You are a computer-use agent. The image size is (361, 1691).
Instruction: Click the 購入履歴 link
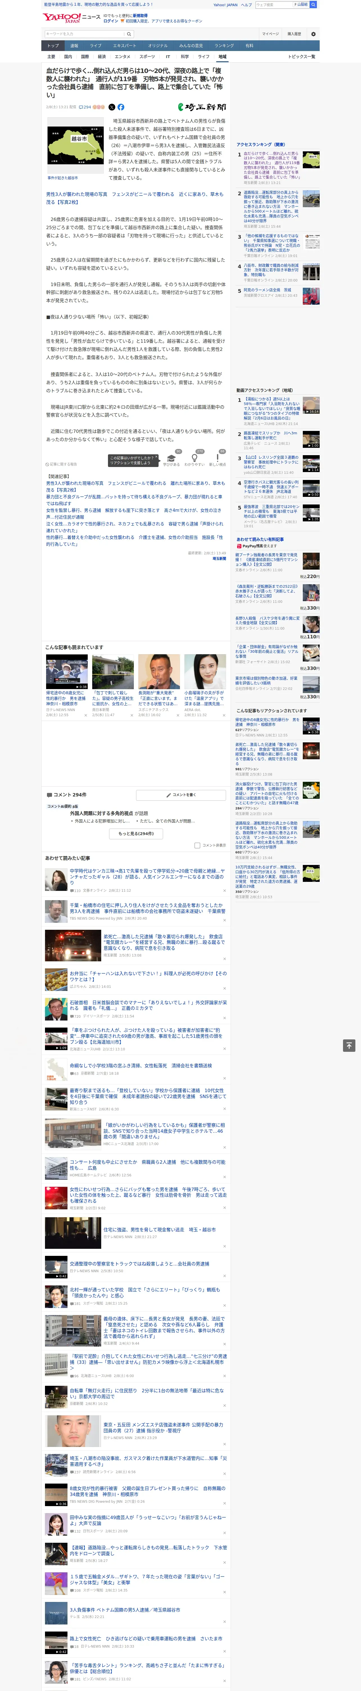[294, 34]
